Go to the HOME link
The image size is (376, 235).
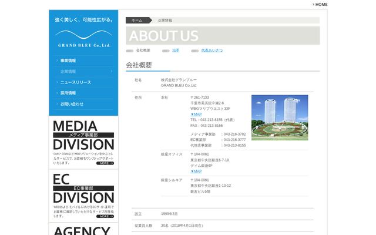coord(320,5)
